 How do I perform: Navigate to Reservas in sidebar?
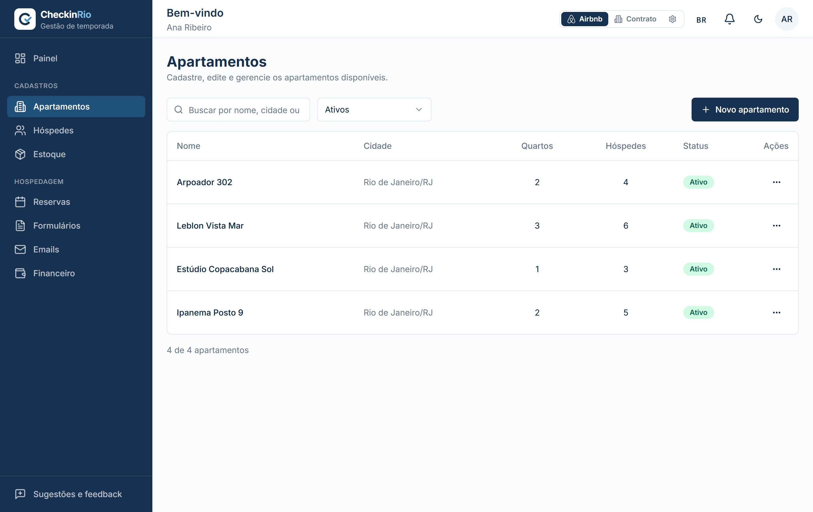tap(76, 202)
